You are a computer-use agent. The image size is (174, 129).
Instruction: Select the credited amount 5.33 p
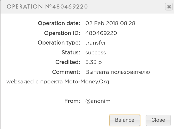coord(93,62)
